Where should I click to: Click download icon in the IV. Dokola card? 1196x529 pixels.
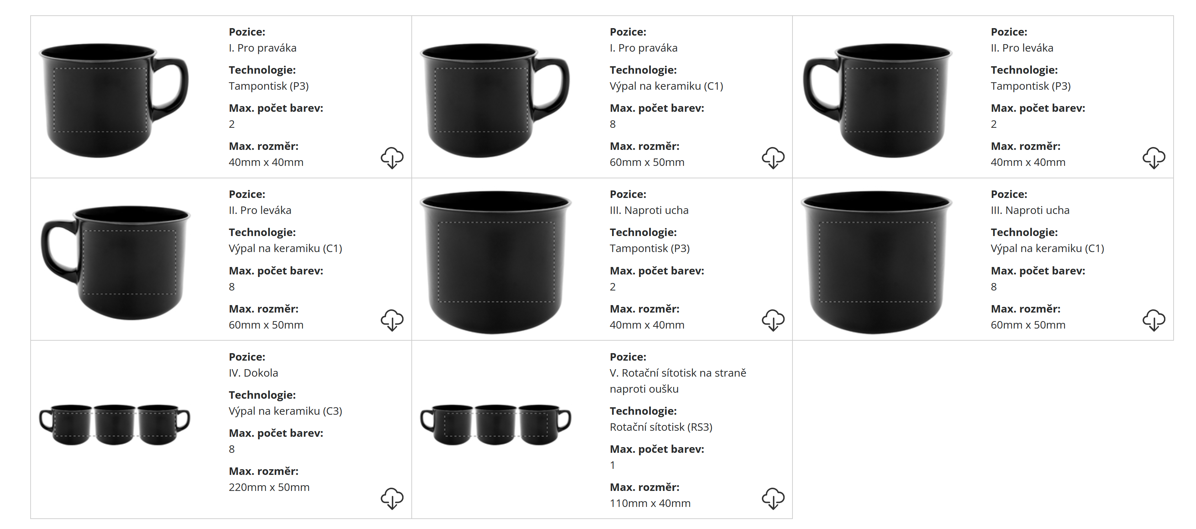coord(392,498)
